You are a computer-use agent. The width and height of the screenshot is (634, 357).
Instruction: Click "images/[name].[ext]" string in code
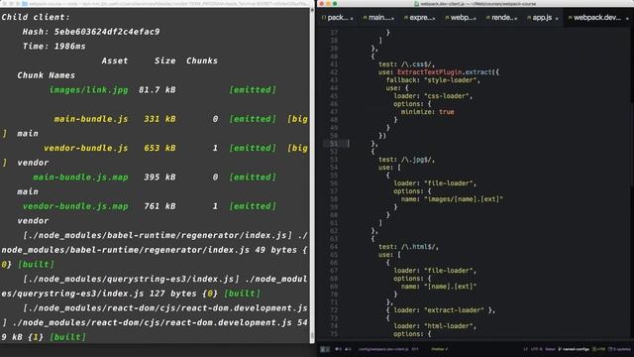463,199
